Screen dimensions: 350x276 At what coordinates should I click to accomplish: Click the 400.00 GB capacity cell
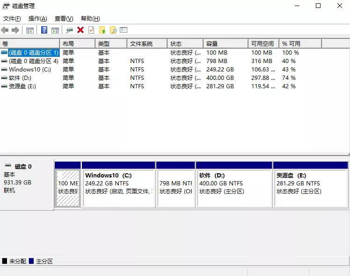tap(220, 78)
